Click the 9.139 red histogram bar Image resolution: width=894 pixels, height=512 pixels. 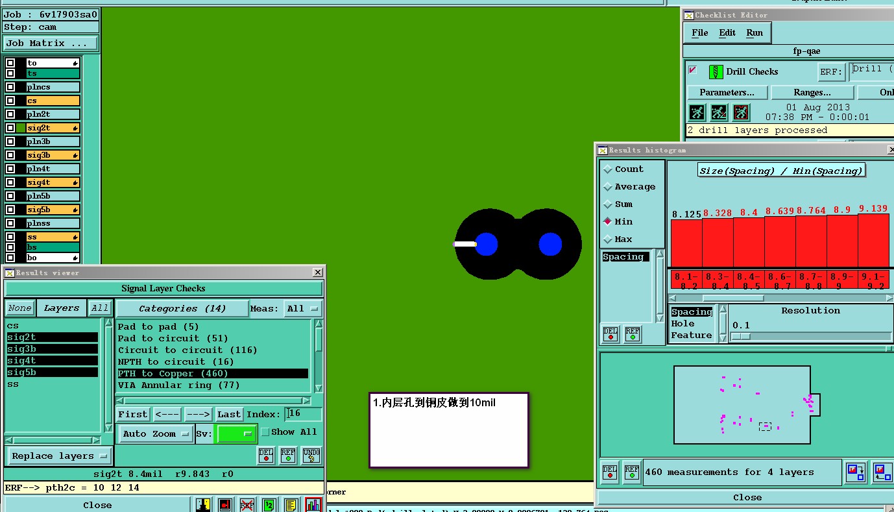tap(873, 240)
